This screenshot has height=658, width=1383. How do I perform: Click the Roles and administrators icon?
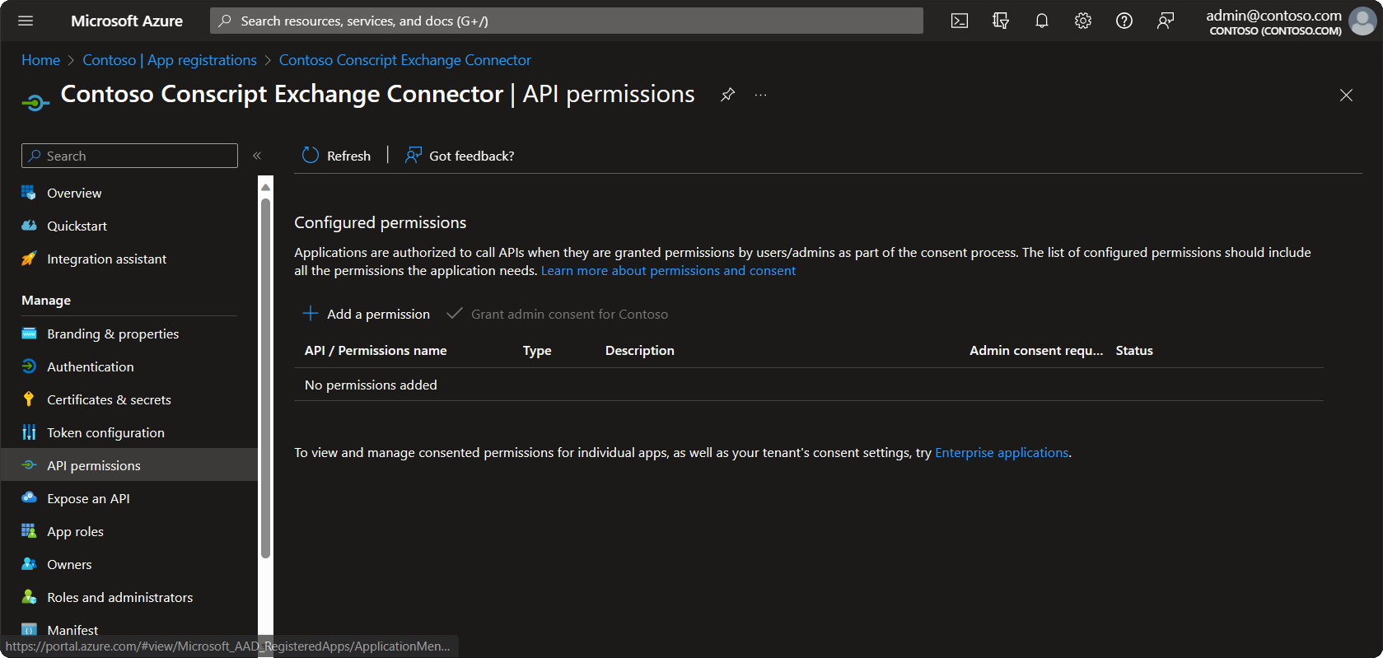29,597
